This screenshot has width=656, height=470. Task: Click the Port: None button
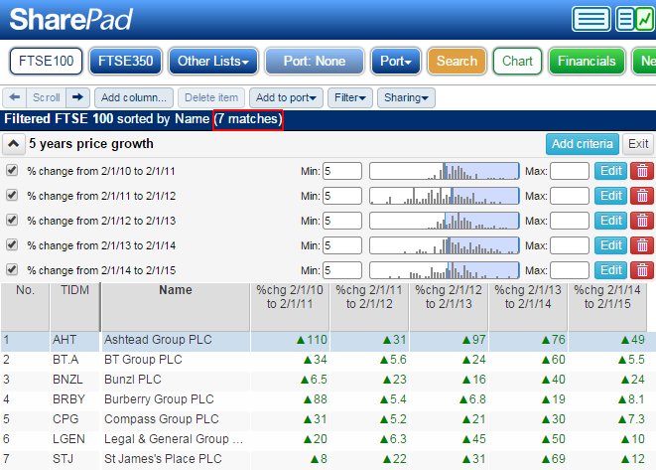[x=315, y=62]
